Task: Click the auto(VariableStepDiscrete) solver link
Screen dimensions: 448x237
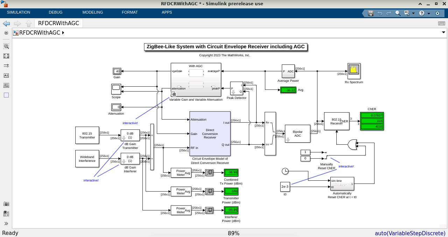Action: (410, 233)
